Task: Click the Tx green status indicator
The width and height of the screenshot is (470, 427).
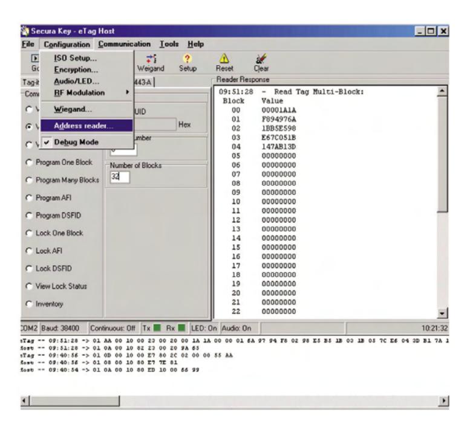Action: 157,328
